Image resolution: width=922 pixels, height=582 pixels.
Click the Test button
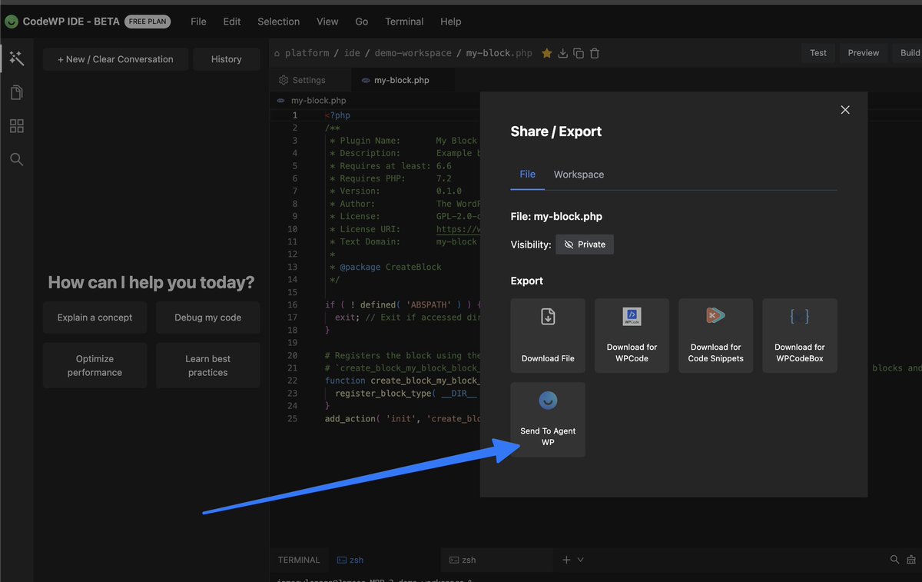818,53
